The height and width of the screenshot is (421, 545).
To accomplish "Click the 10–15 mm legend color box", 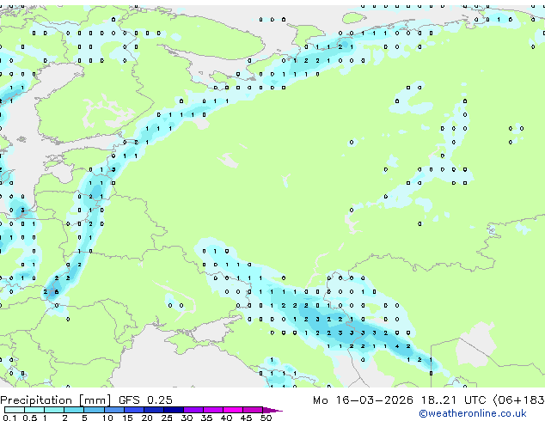I will tap(114, 410).
